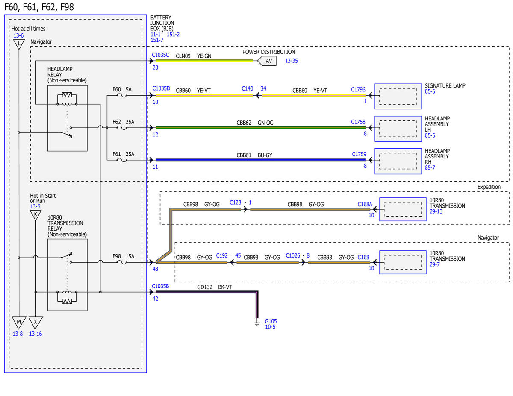Select the headlamp relay schematic box
This screenshot has width=513, height=396.
coord(68,118)
